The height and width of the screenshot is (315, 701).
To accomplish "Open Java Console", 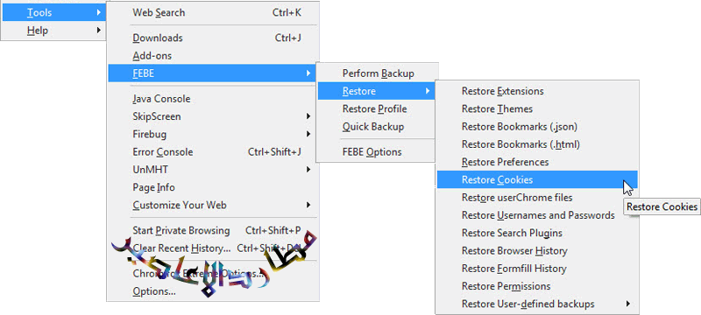I will click(213, 99).
